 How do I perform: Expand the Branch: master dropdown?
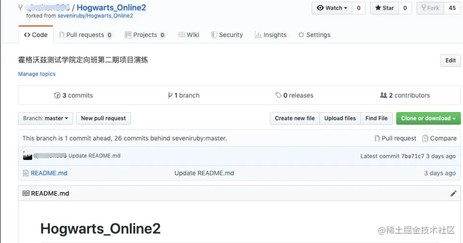pos(45,118)
